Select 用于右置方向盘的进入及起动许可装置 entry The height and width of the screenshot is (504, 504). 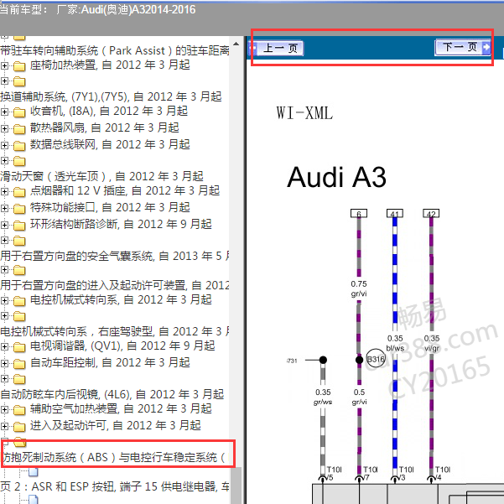click(115, 285)
